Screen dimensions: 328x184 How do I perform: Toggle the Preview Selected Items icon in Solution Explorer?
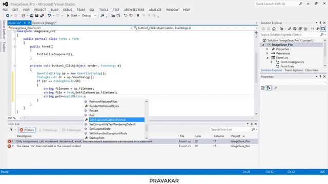323,29
